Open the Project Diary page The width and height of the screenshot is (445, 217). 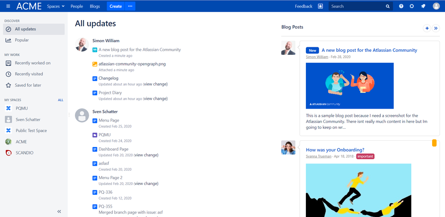(x=110, y=93)
